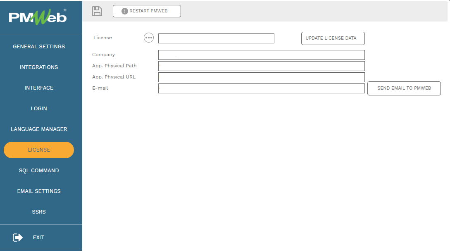The image size is (450, 252).
Task: Select Login from the sidebar
Action: pyautogui.click(x=39, y=109)
